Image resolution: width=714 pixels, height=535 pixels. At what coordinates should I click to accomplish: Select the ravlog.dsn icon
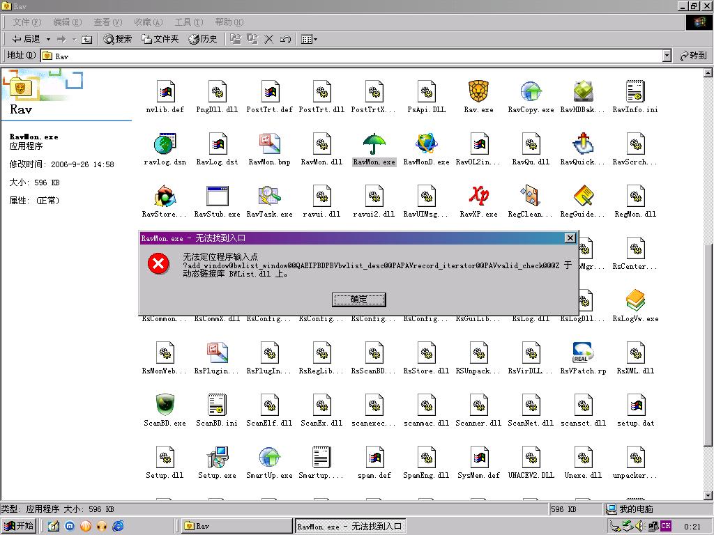[165, 144]
